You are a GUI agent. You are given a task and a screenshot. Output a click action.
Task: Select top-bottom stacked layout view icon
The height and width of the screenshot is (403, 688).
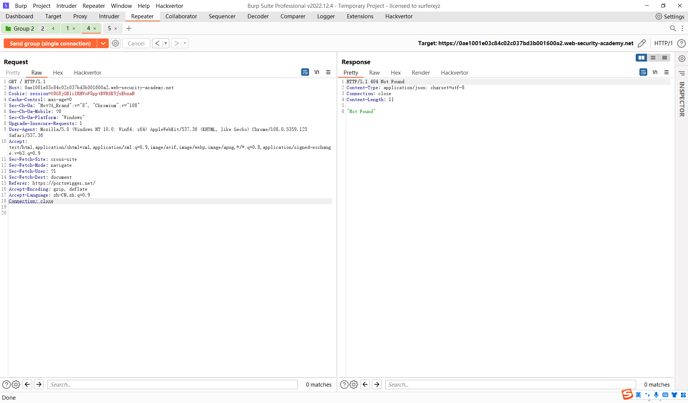[653, 57]
